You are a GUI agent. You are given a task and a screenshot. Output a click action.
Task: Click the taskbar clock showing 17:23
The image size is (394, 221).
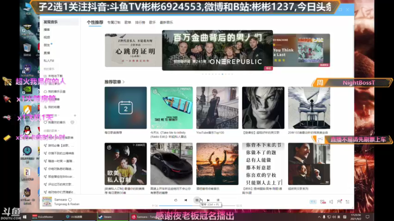point(357,217)
